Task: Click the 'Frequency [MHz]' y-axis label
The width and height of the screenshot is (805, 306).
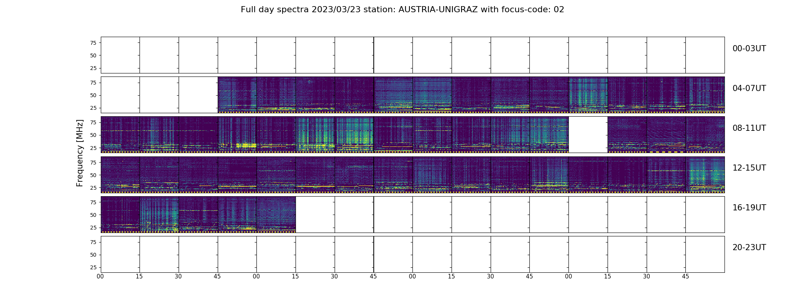Action: (x=80, y=153)
